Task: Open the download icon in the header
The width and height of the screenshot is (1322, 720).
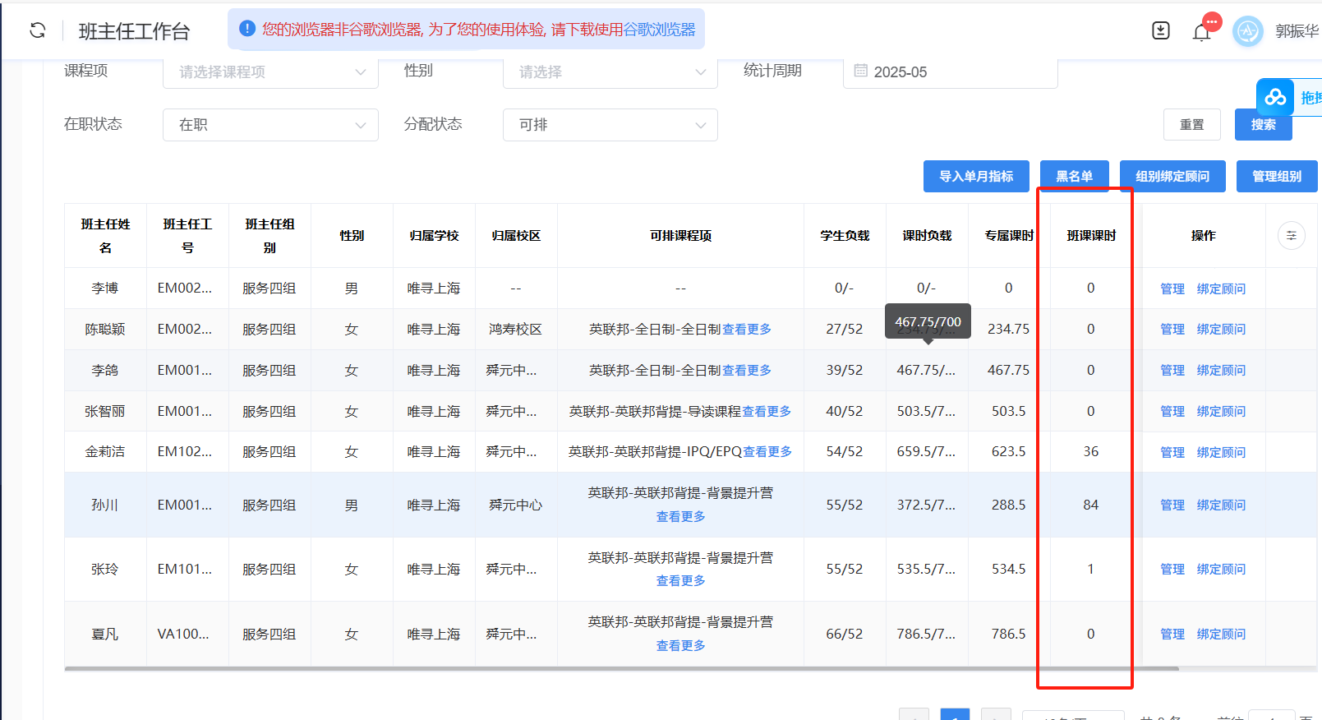Action: pos(1160,30)
